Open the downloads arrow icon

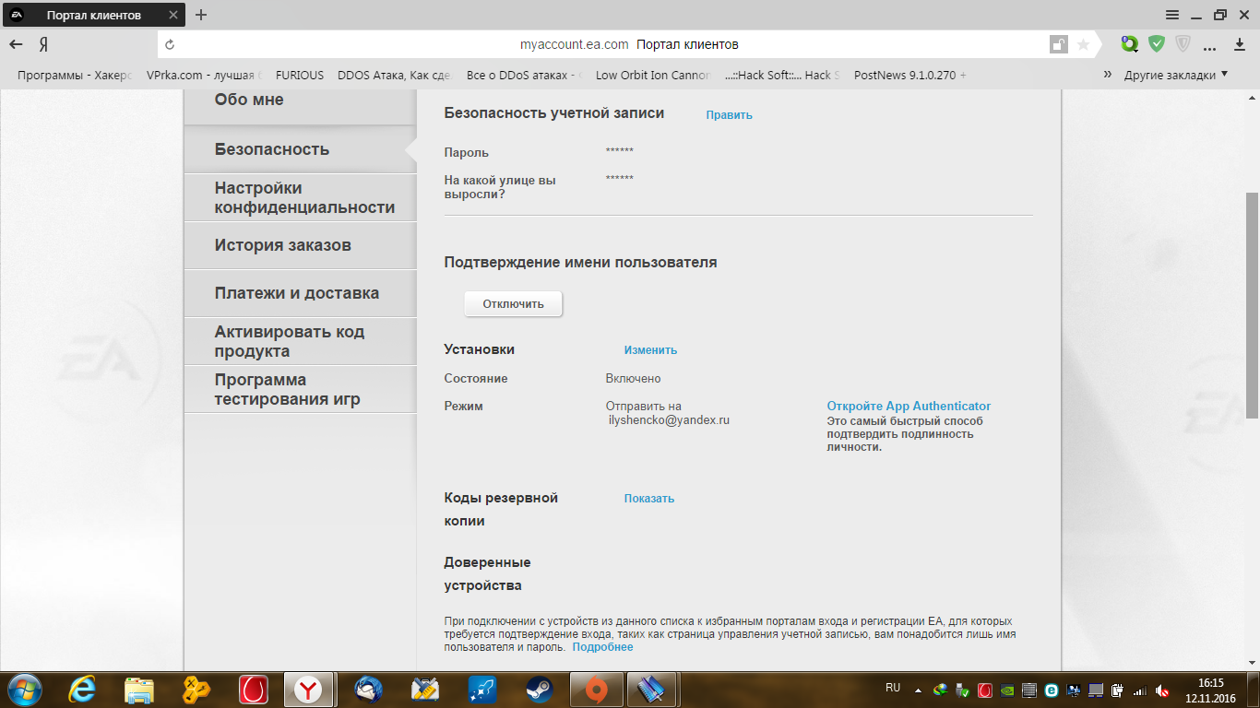tap(1240, 44)
